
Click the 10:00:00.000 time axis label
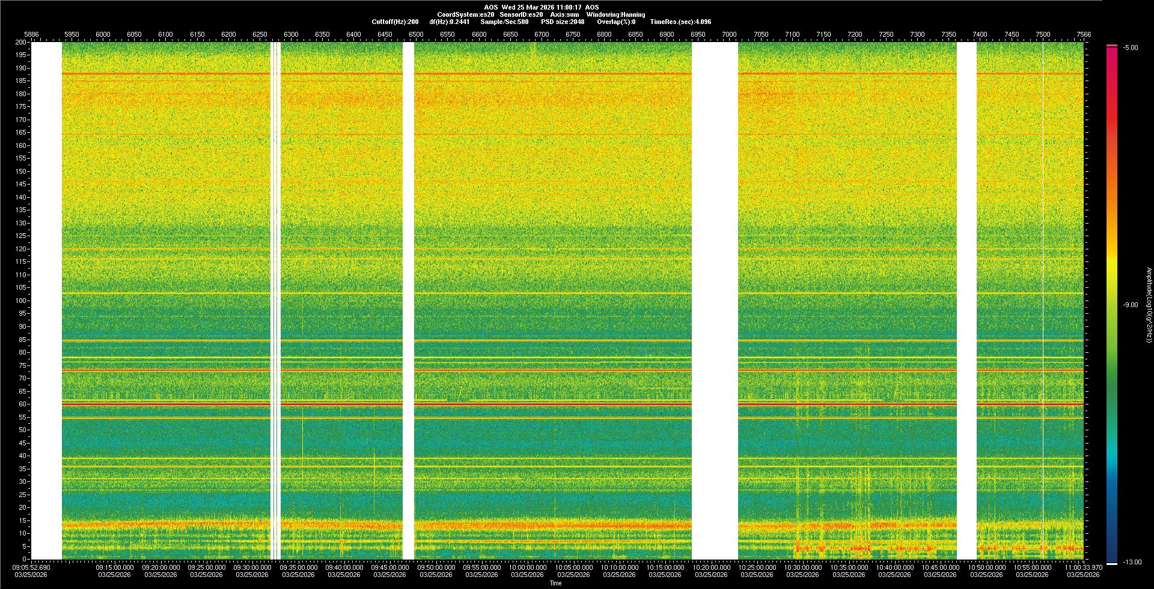pyautogui.click(x=528, y=567)
